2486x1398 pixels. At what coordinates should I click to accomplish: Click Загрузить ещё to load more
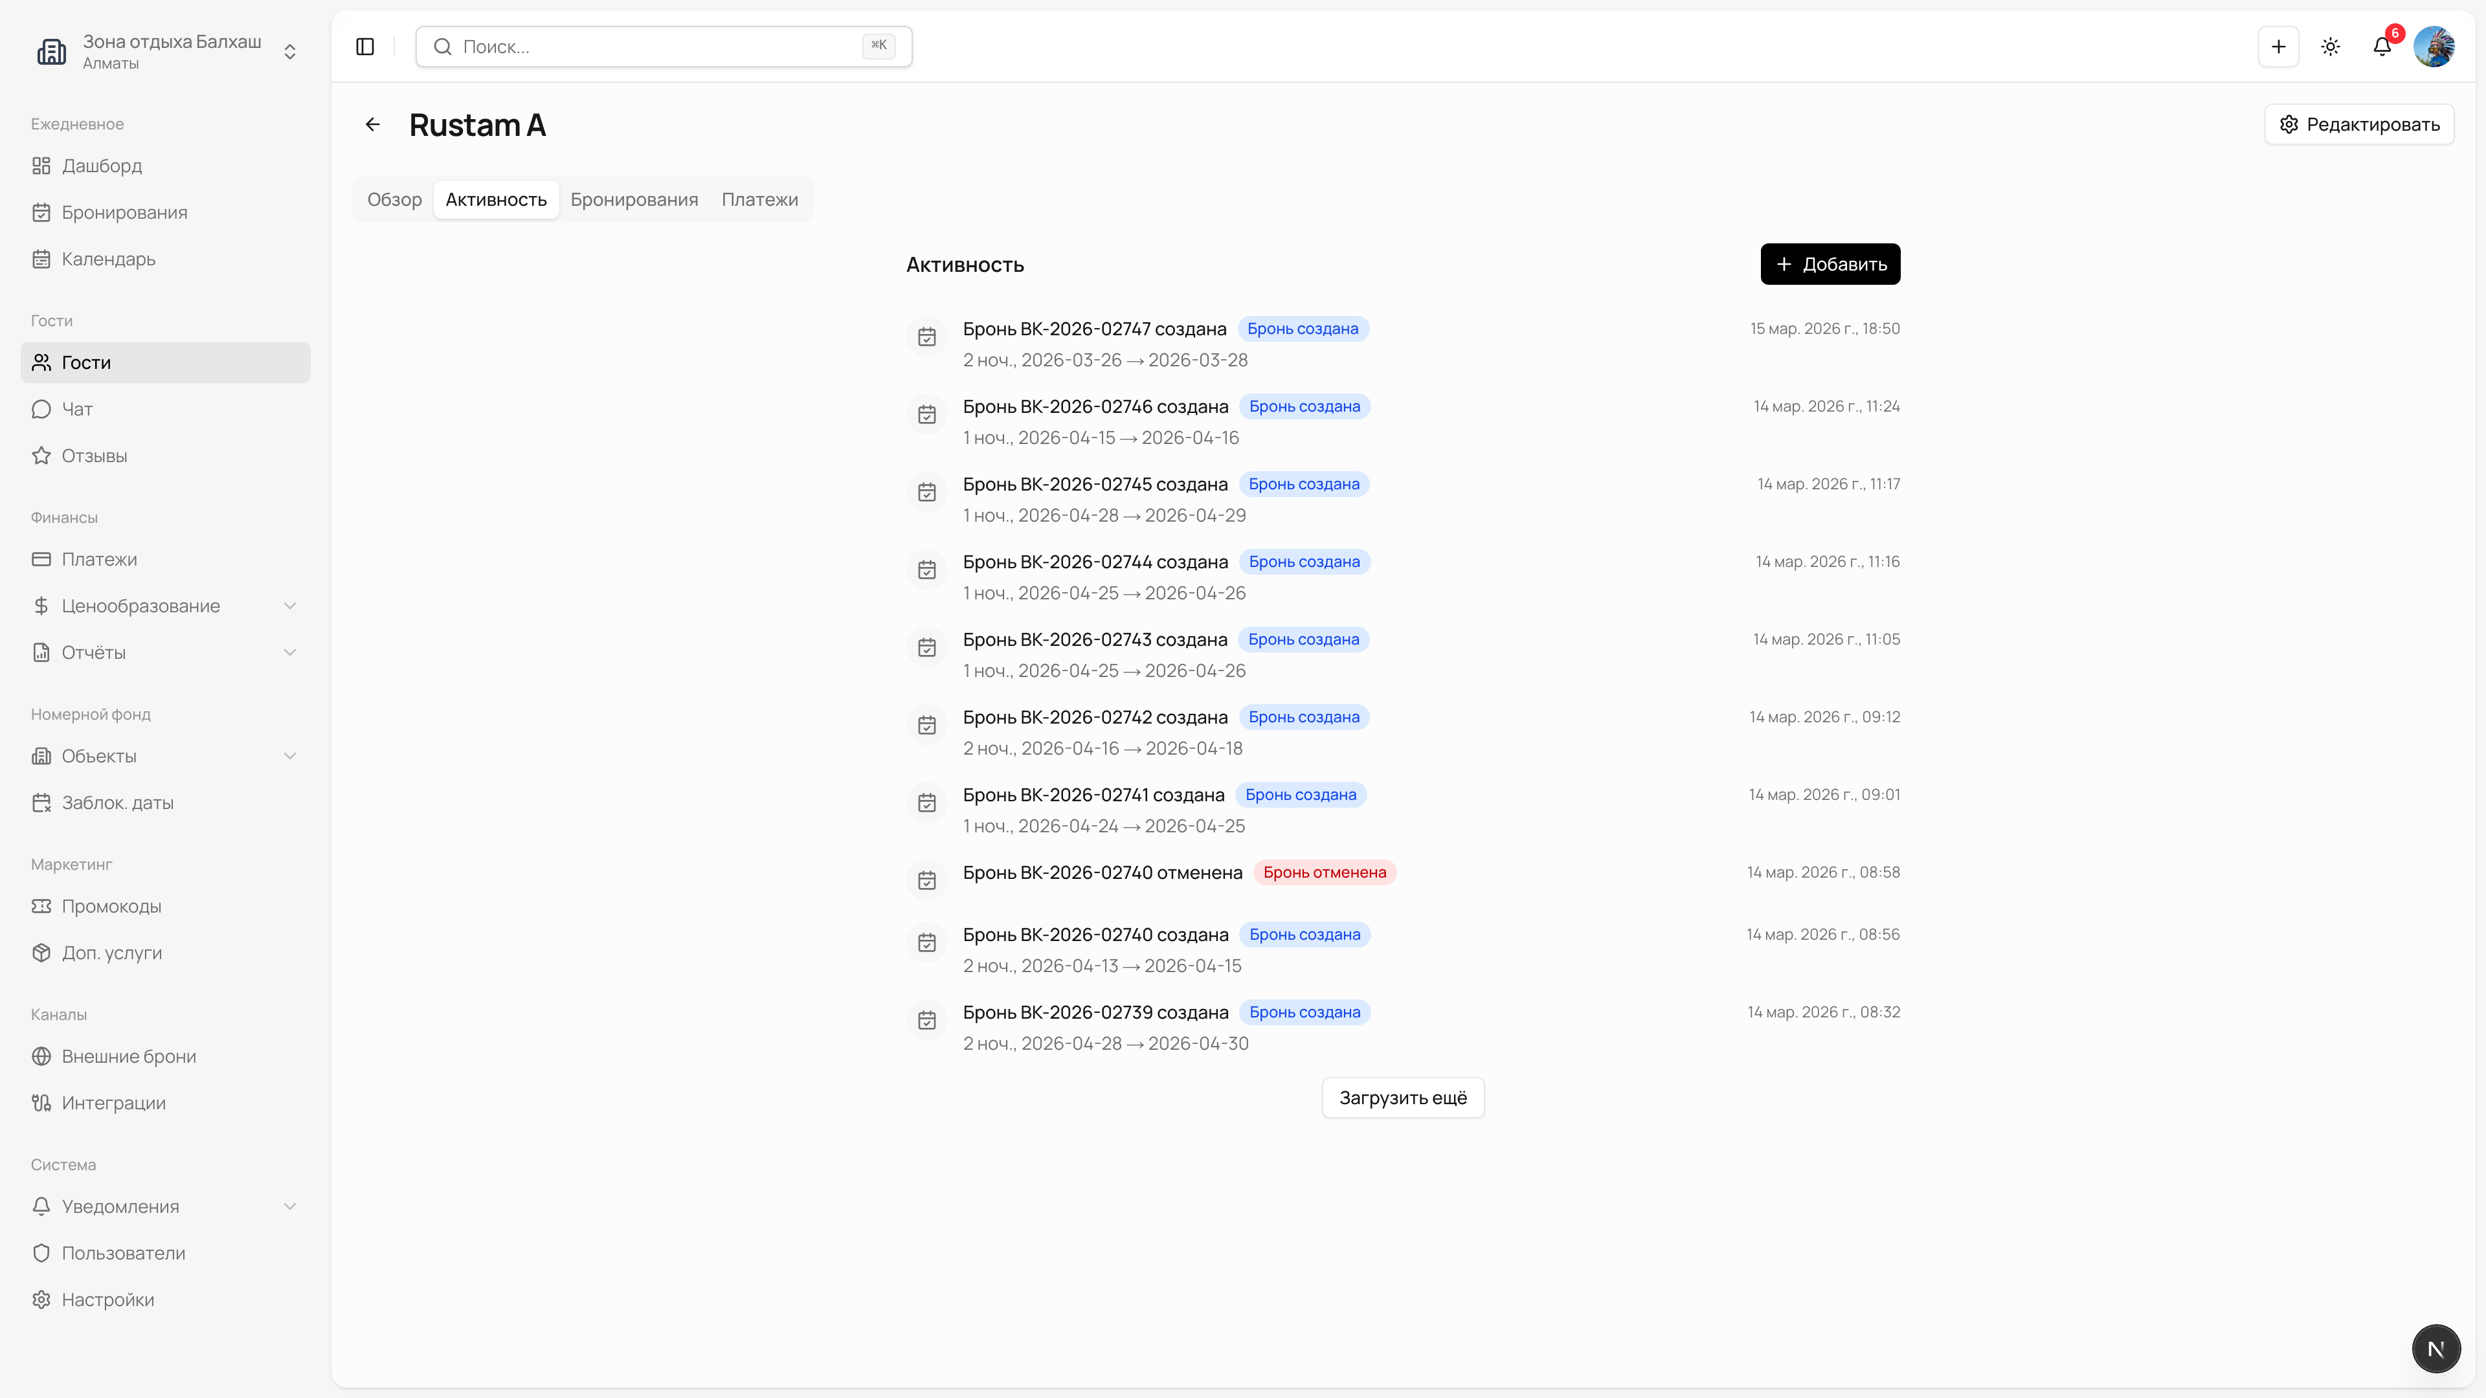pos(1402,1098)
